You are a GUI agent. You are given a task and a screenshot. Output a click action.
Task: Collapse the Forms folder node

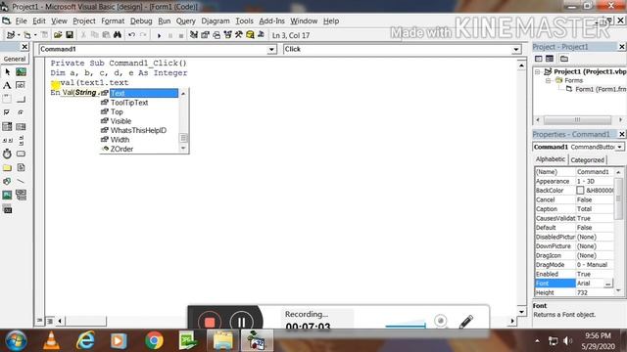pos(549,80)
